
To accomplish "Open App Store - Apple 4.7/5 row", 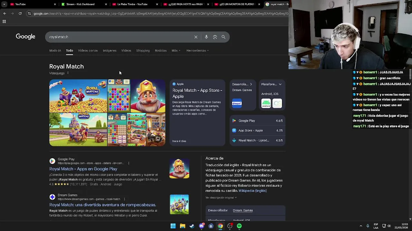I will point(257,131).
